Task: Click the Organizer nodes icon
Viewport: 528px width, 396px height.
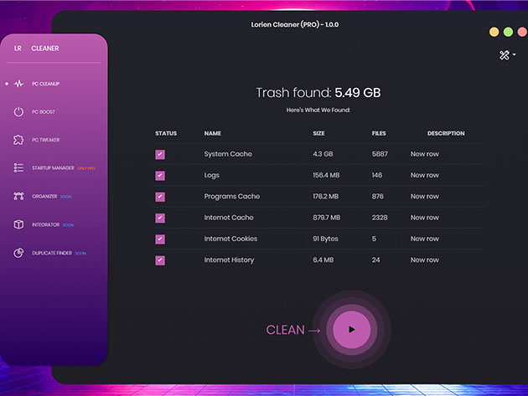Action: click(x=19, y=197)
